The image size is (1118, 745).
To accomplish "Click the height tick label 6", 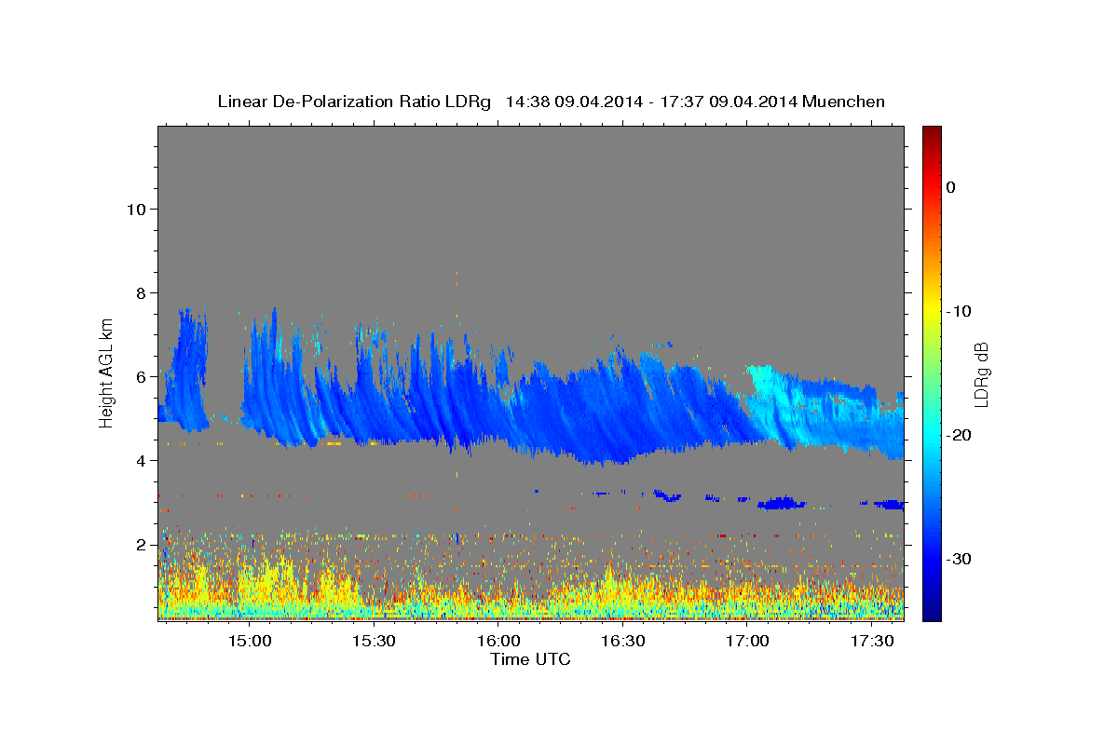I will click(x=140, y=376).
